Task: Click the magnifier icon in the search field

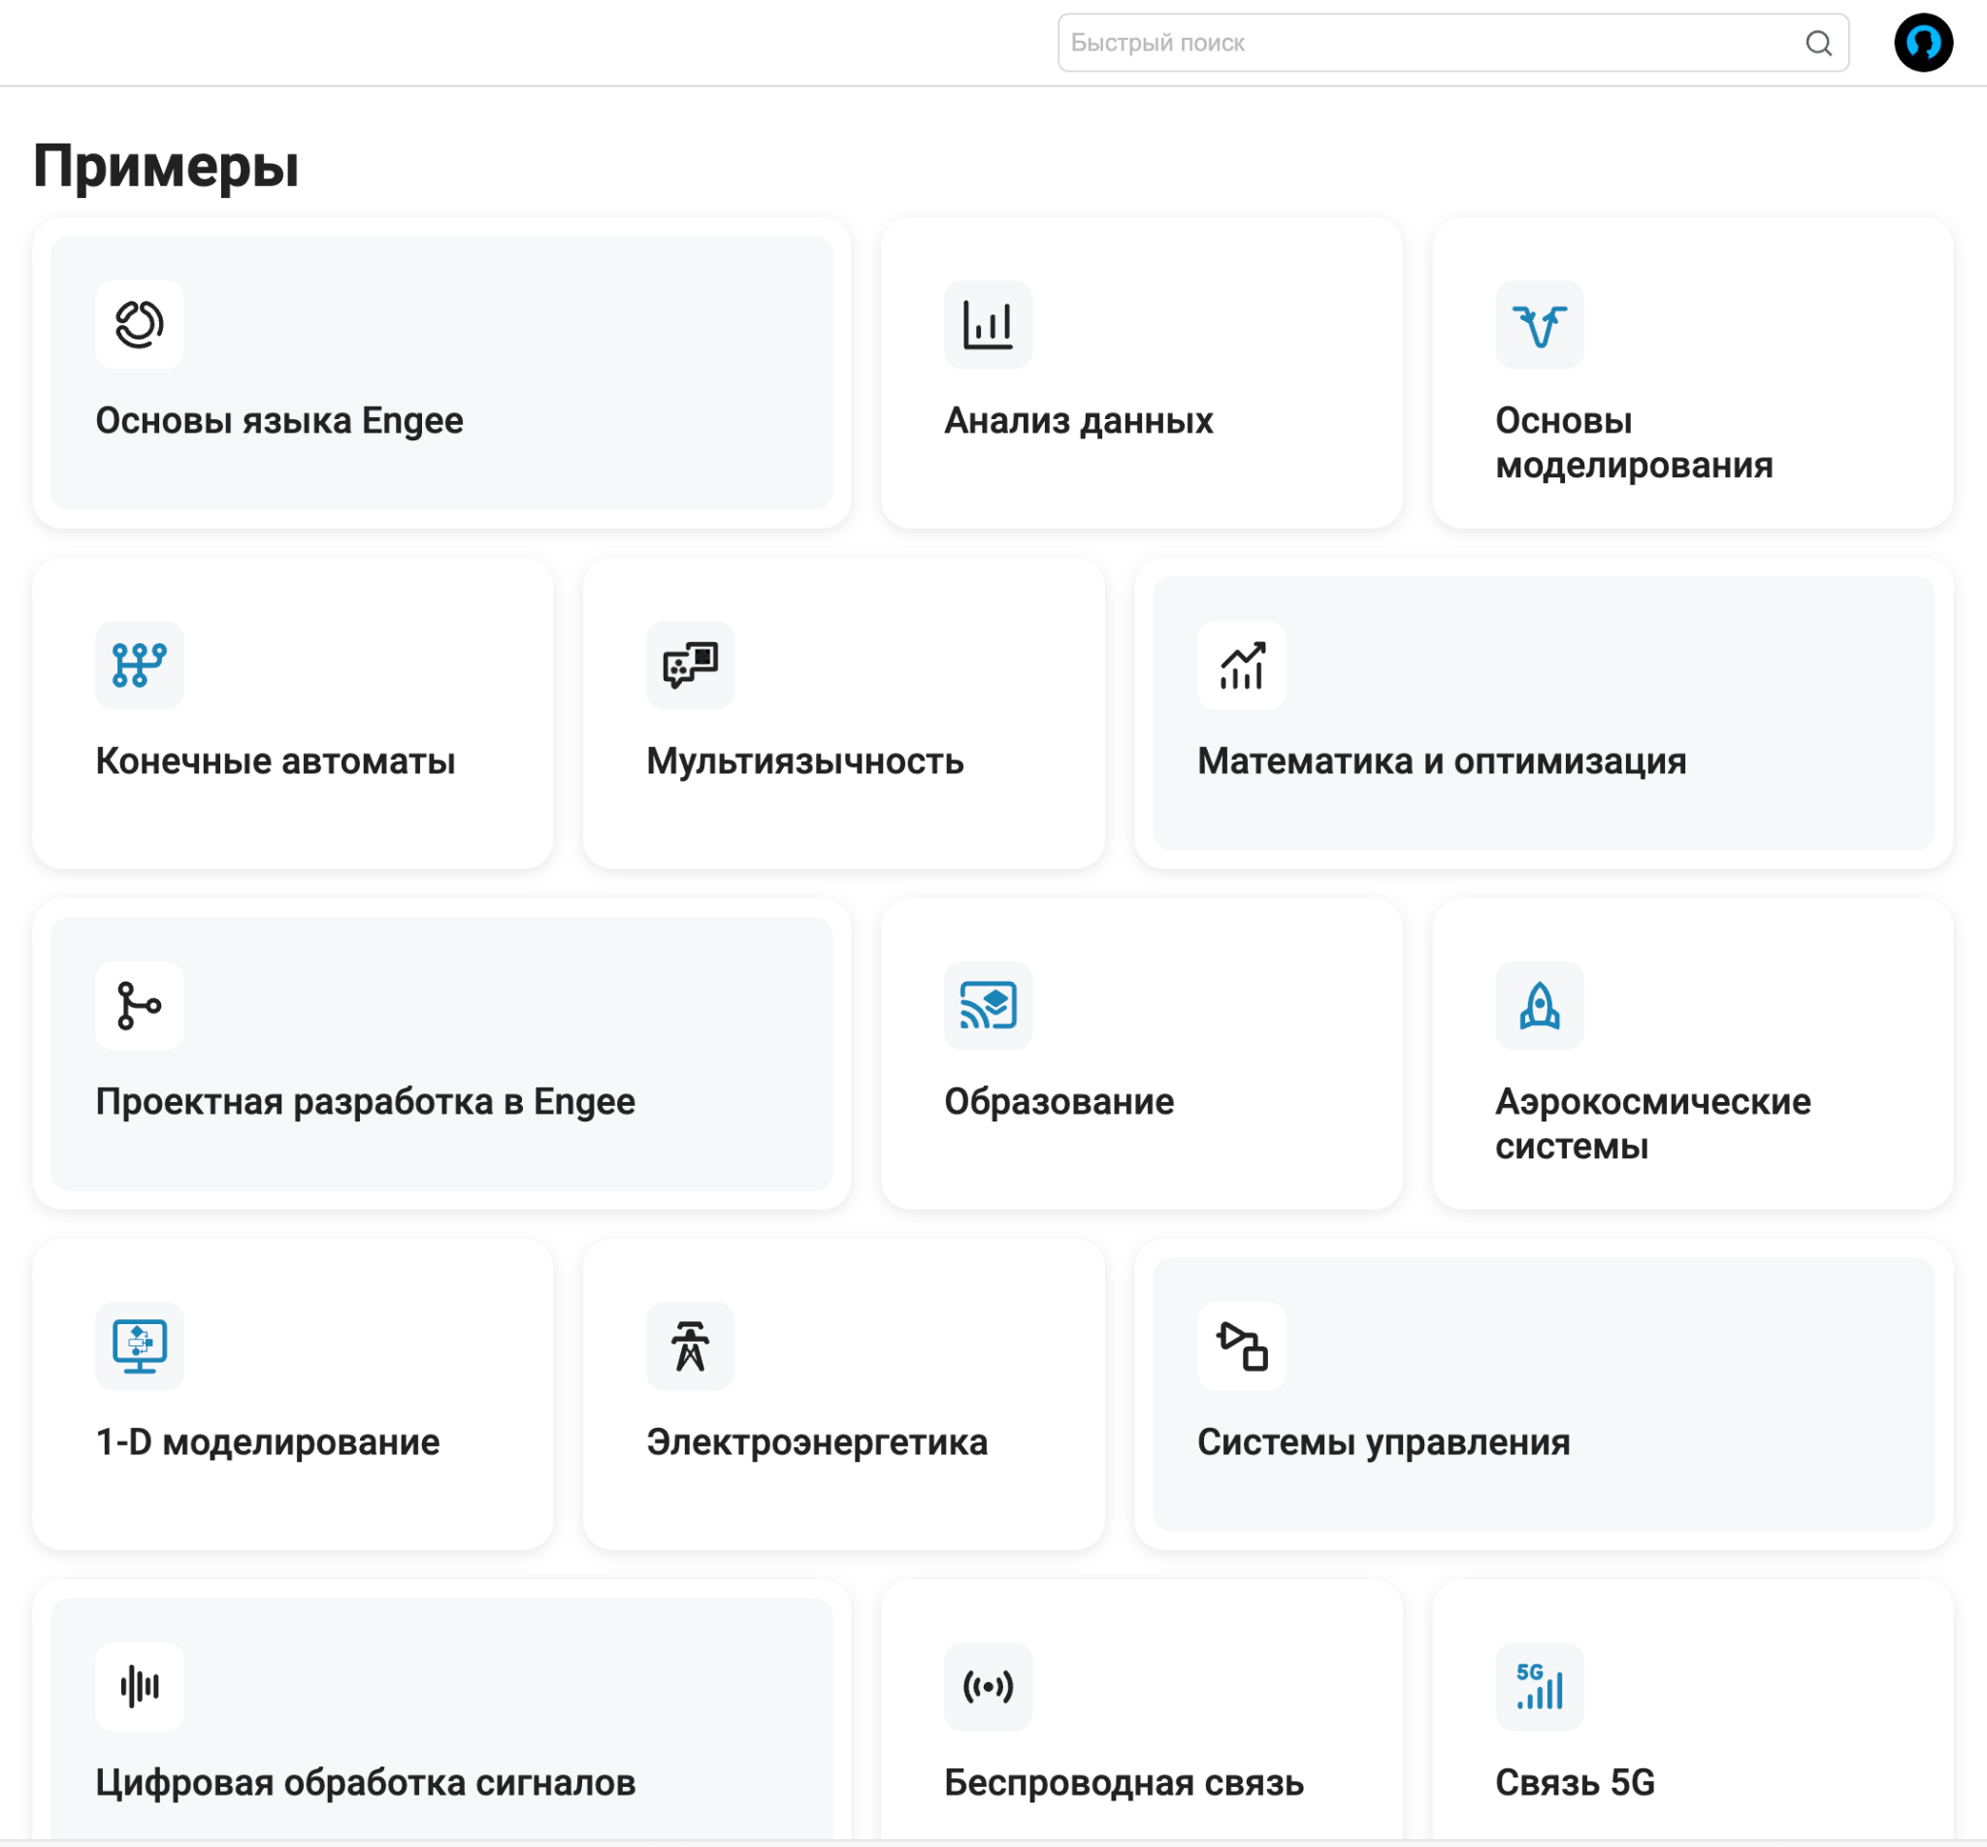Action: tap(1818, 43)
